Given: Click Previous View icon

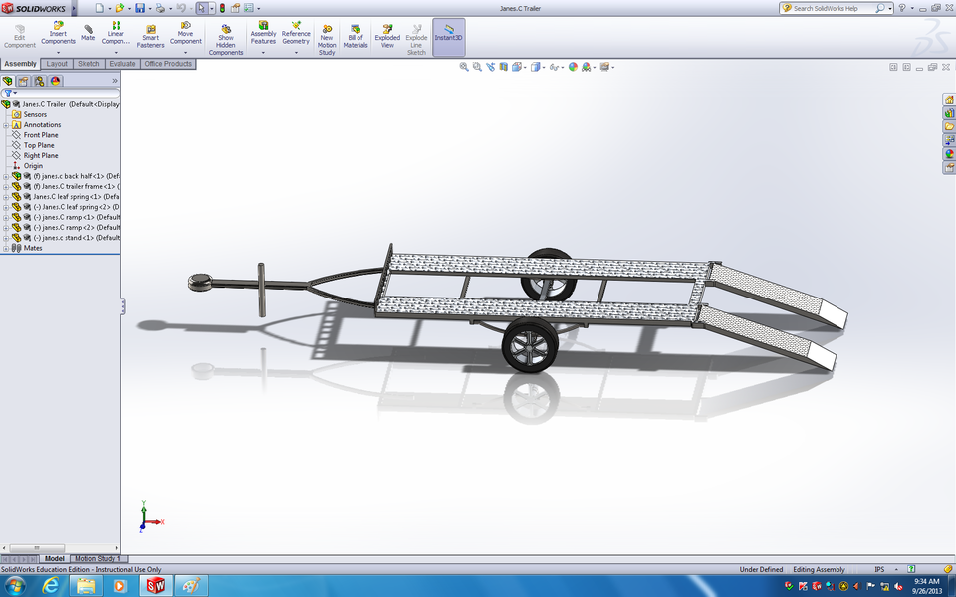Looking at the screenshot, I should [491, 67].
